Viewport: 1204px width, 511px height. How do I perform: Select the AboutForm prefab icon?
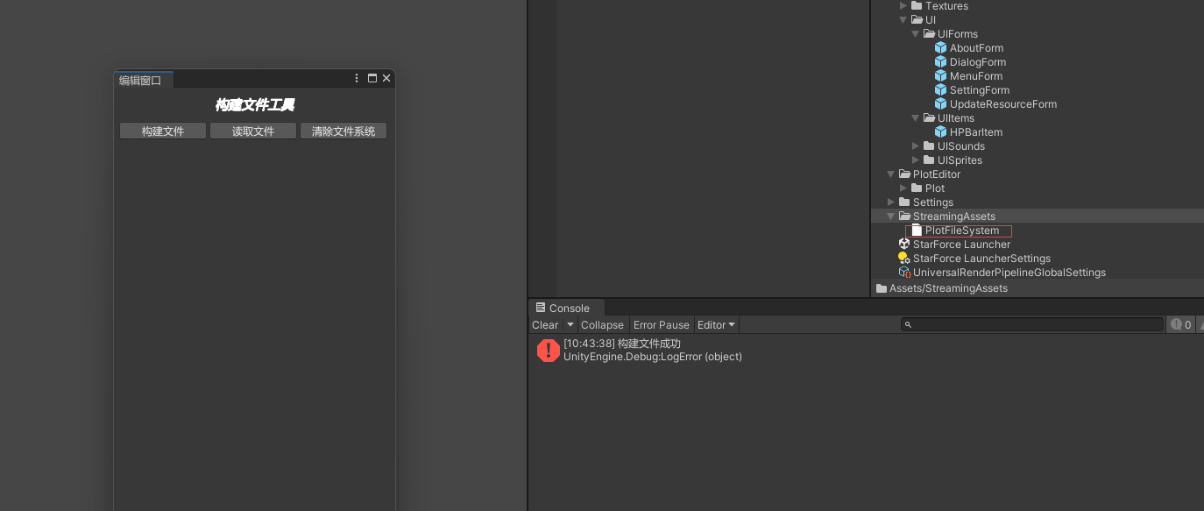941,48
